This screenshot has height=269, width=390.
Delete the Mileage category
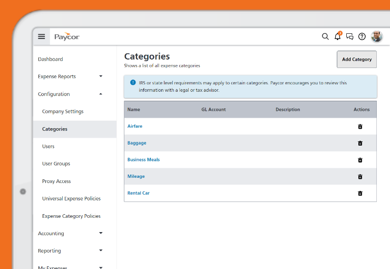pos(360,176)
